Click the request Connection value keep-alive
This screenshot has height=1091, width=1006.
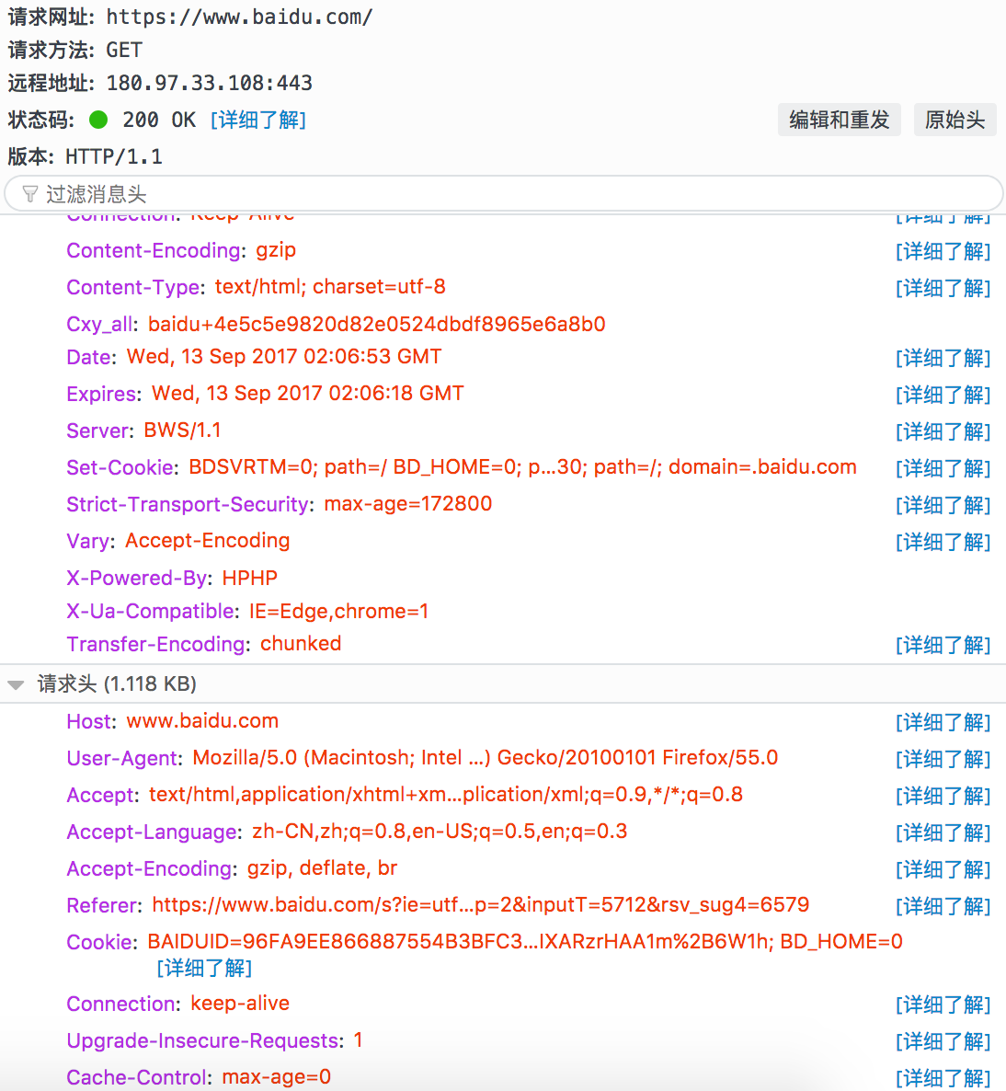point(240,1004)
